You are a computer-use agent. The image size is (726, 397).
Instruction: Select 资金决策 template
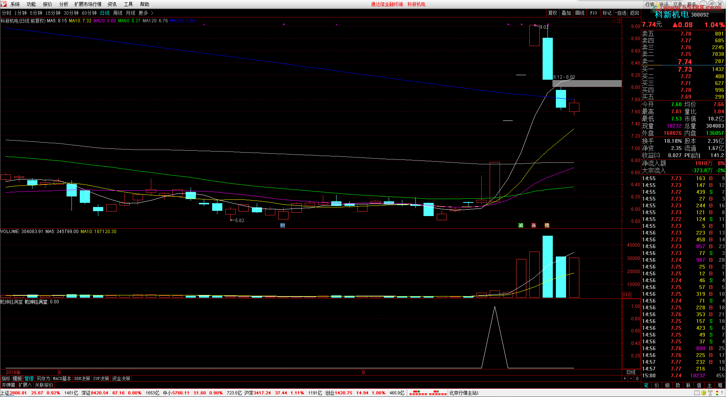(121, 378)
